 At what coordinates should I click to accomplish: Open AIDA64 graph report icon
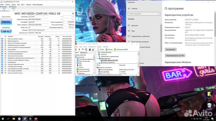click(x=93, y=49)
